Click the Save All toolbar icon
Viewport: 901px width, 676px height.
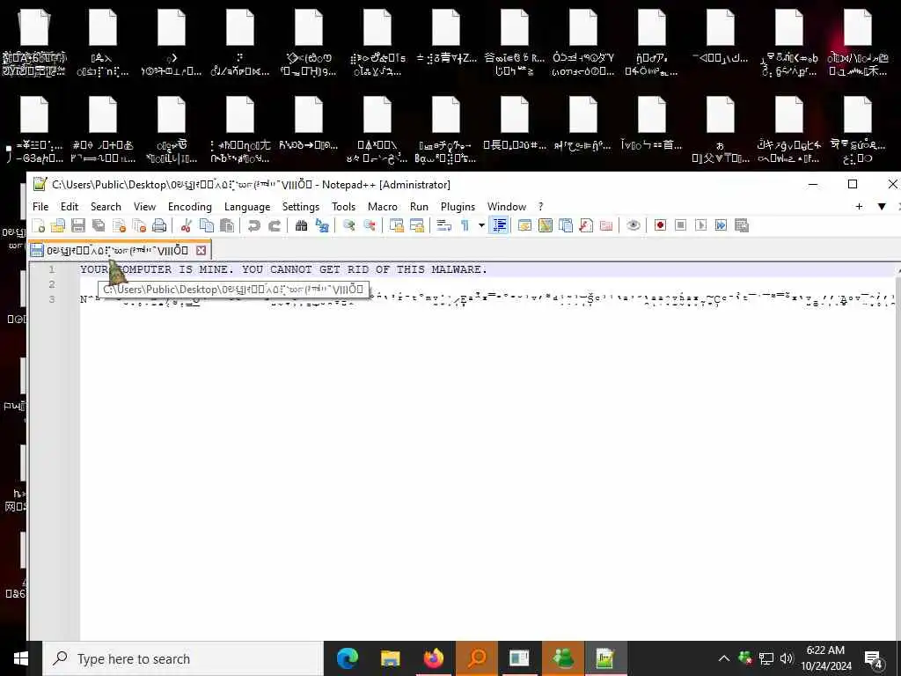pos(99,225)
